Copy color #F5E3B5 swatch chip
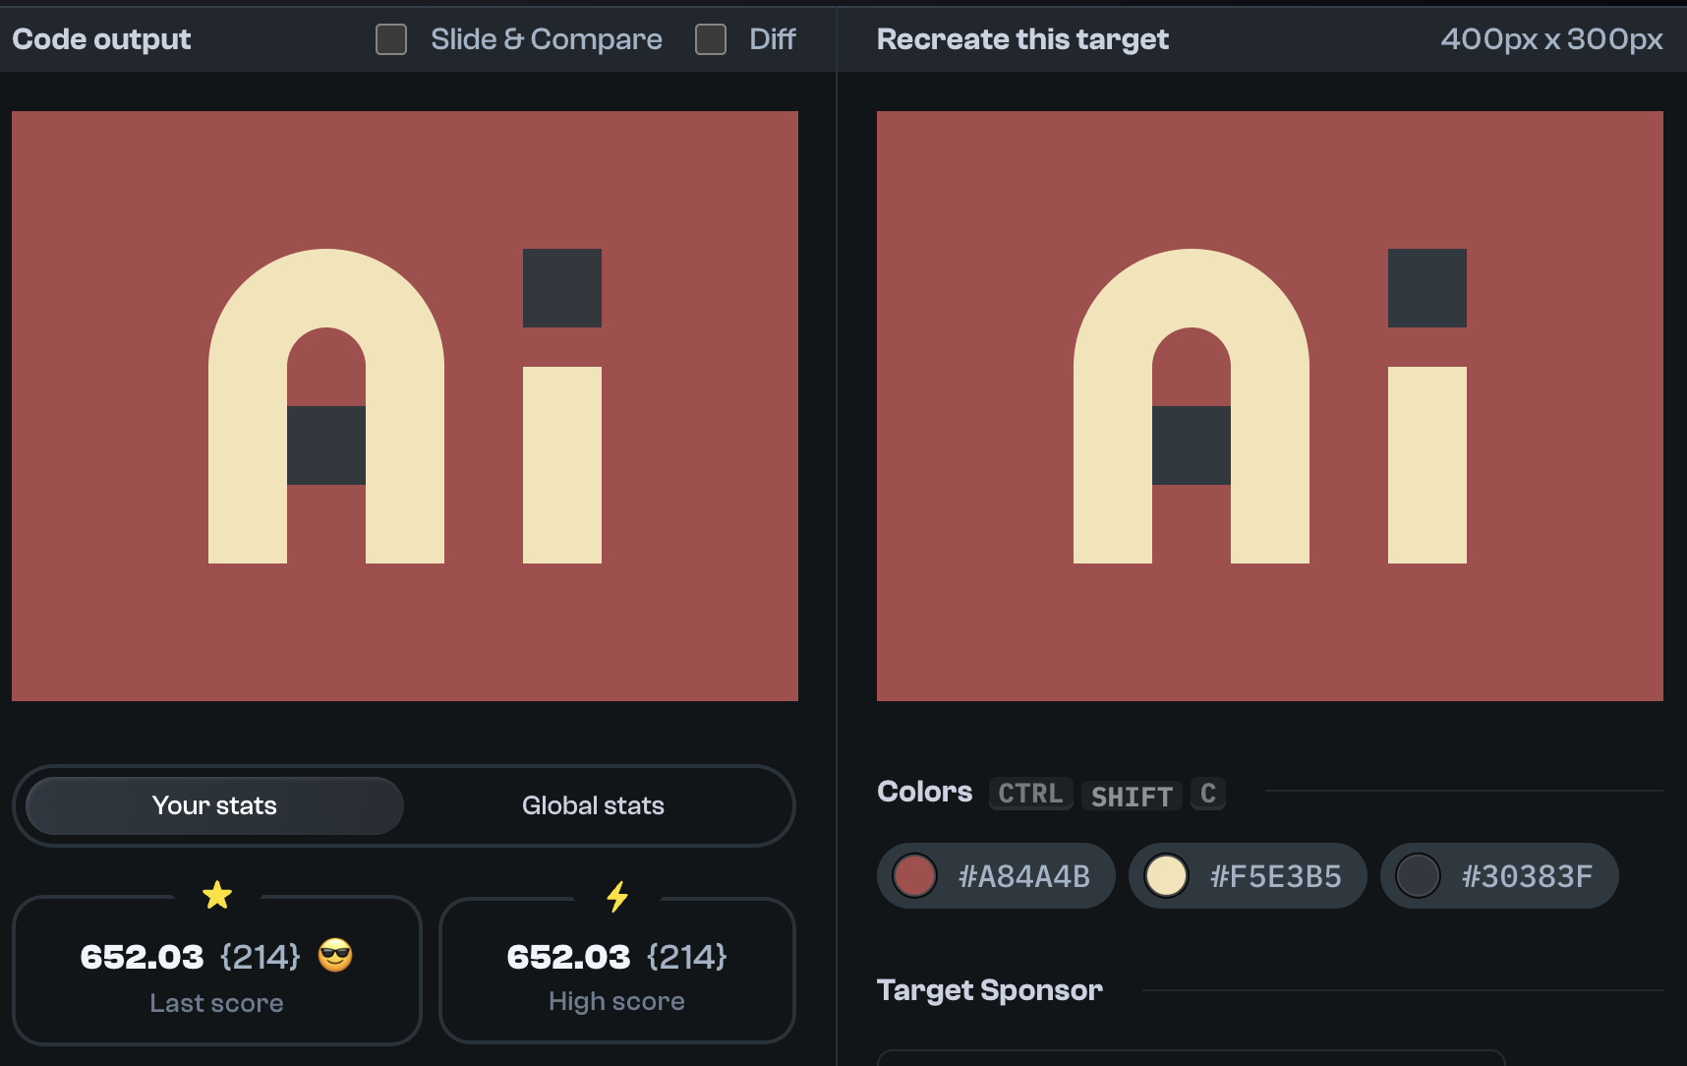The image size is (1687, 1066). coord(1248,875)
